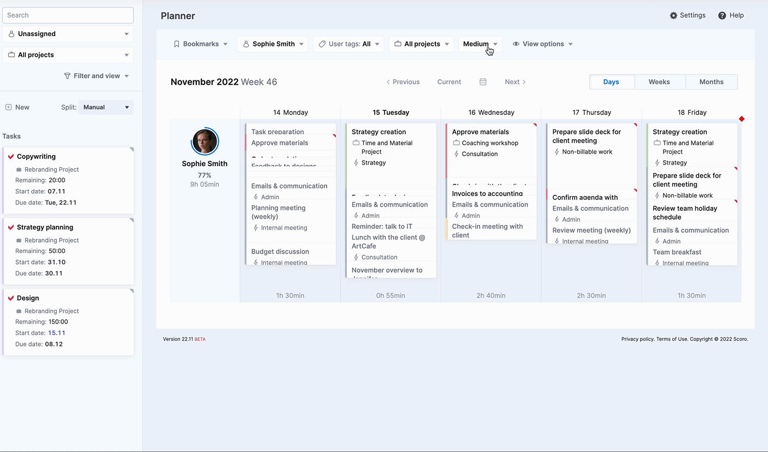Click the 17 Thursday column header
The width and height of the screenshot is (768, 452).
click(x=592, y=113)
